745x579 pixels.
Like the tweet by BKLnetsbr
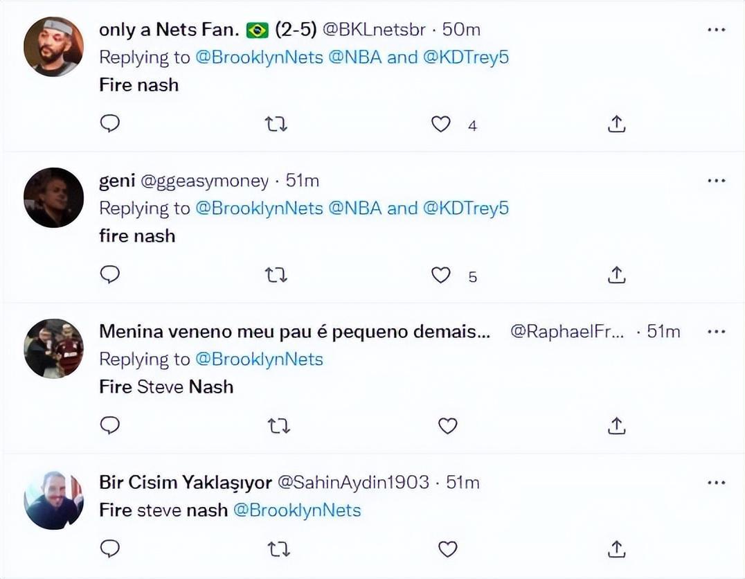click(441, 124)
